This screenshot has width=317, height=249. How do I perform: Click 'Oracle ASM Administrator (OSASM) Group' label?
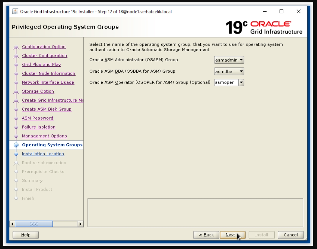(x=134, y=60)
